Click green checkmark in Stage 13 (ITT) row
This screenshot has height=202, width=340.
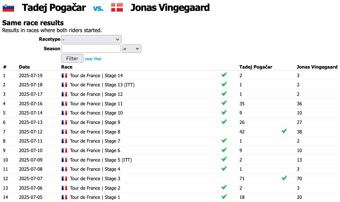[224, 84]
